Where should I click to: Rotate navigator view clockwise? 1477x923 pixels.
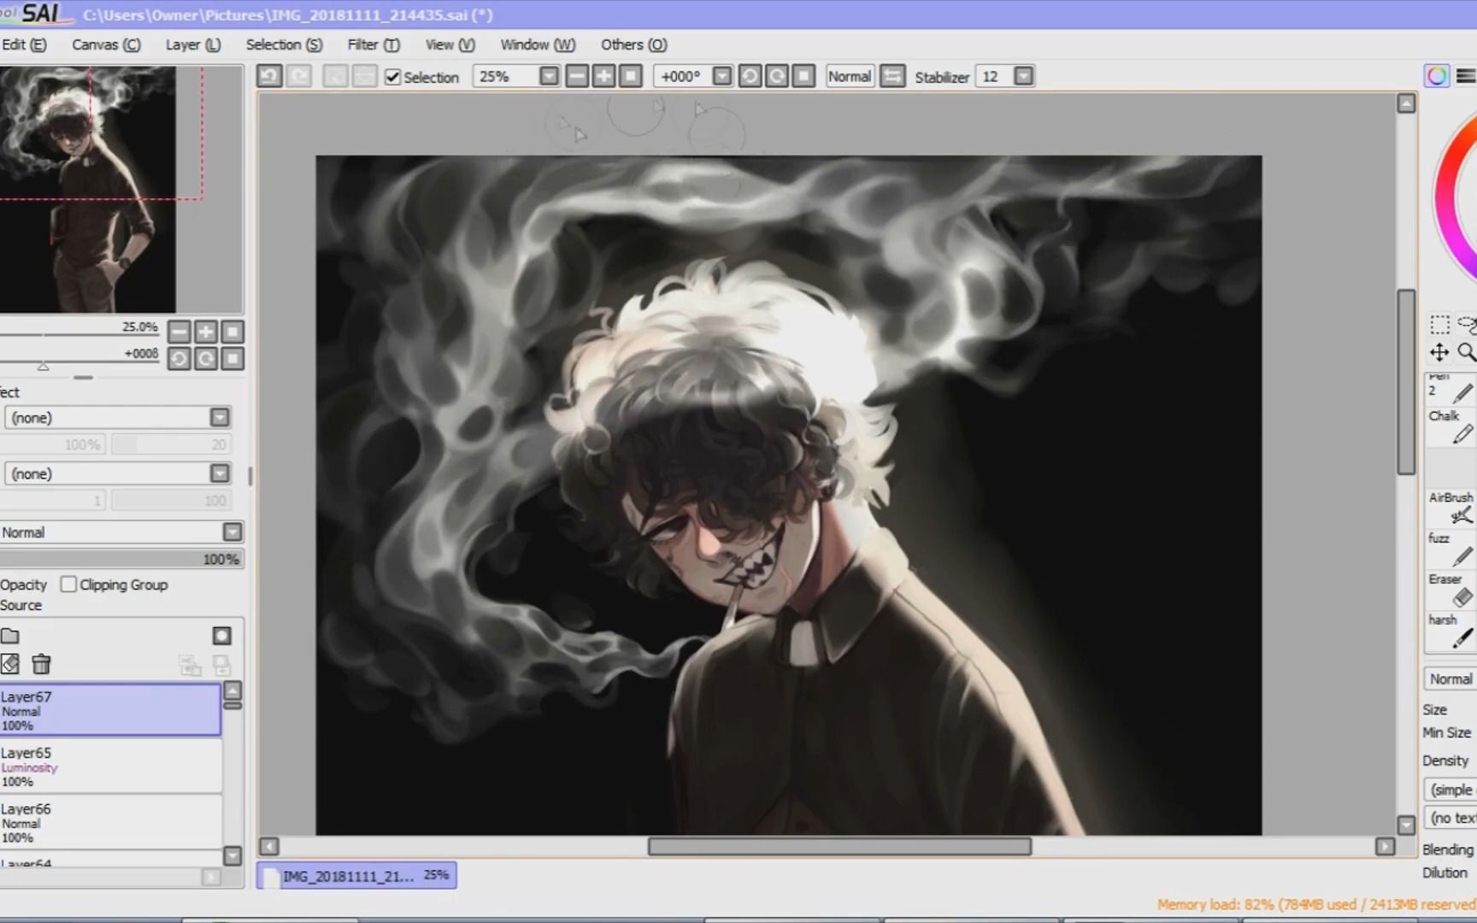(x=206, y=358)
